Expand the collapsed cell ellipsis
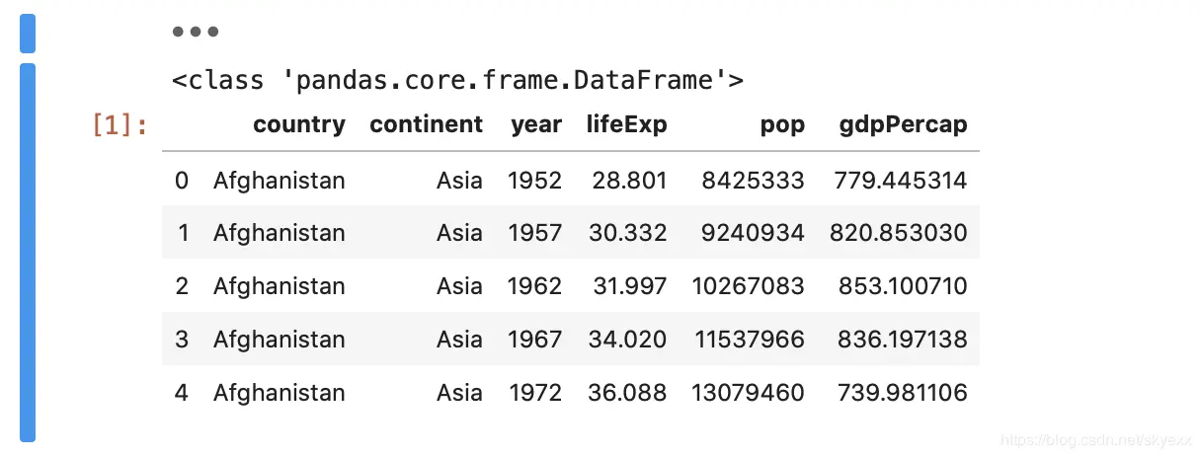This screenshot has width=1201, height=458. 195,32
